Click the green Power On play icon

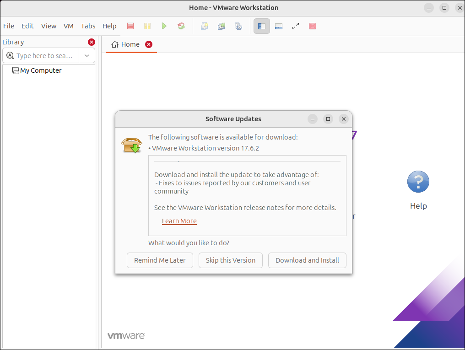click(164, 26)
